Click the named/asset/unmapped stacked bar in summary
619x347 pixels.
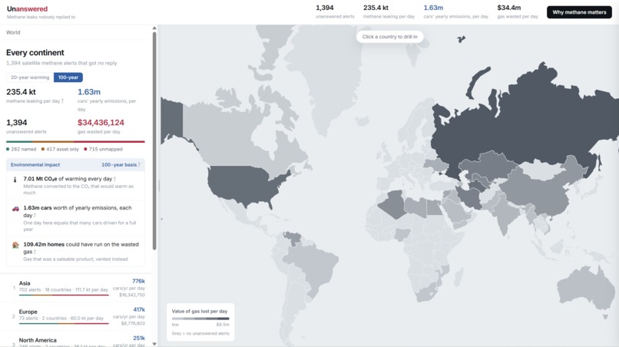(x=75, y=141)
